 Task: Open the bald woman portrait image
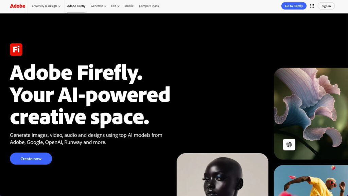pos(222,175)
